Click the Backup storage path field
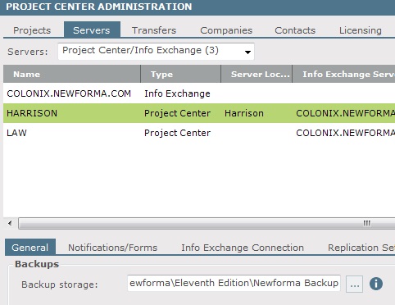 coord(234,283)
